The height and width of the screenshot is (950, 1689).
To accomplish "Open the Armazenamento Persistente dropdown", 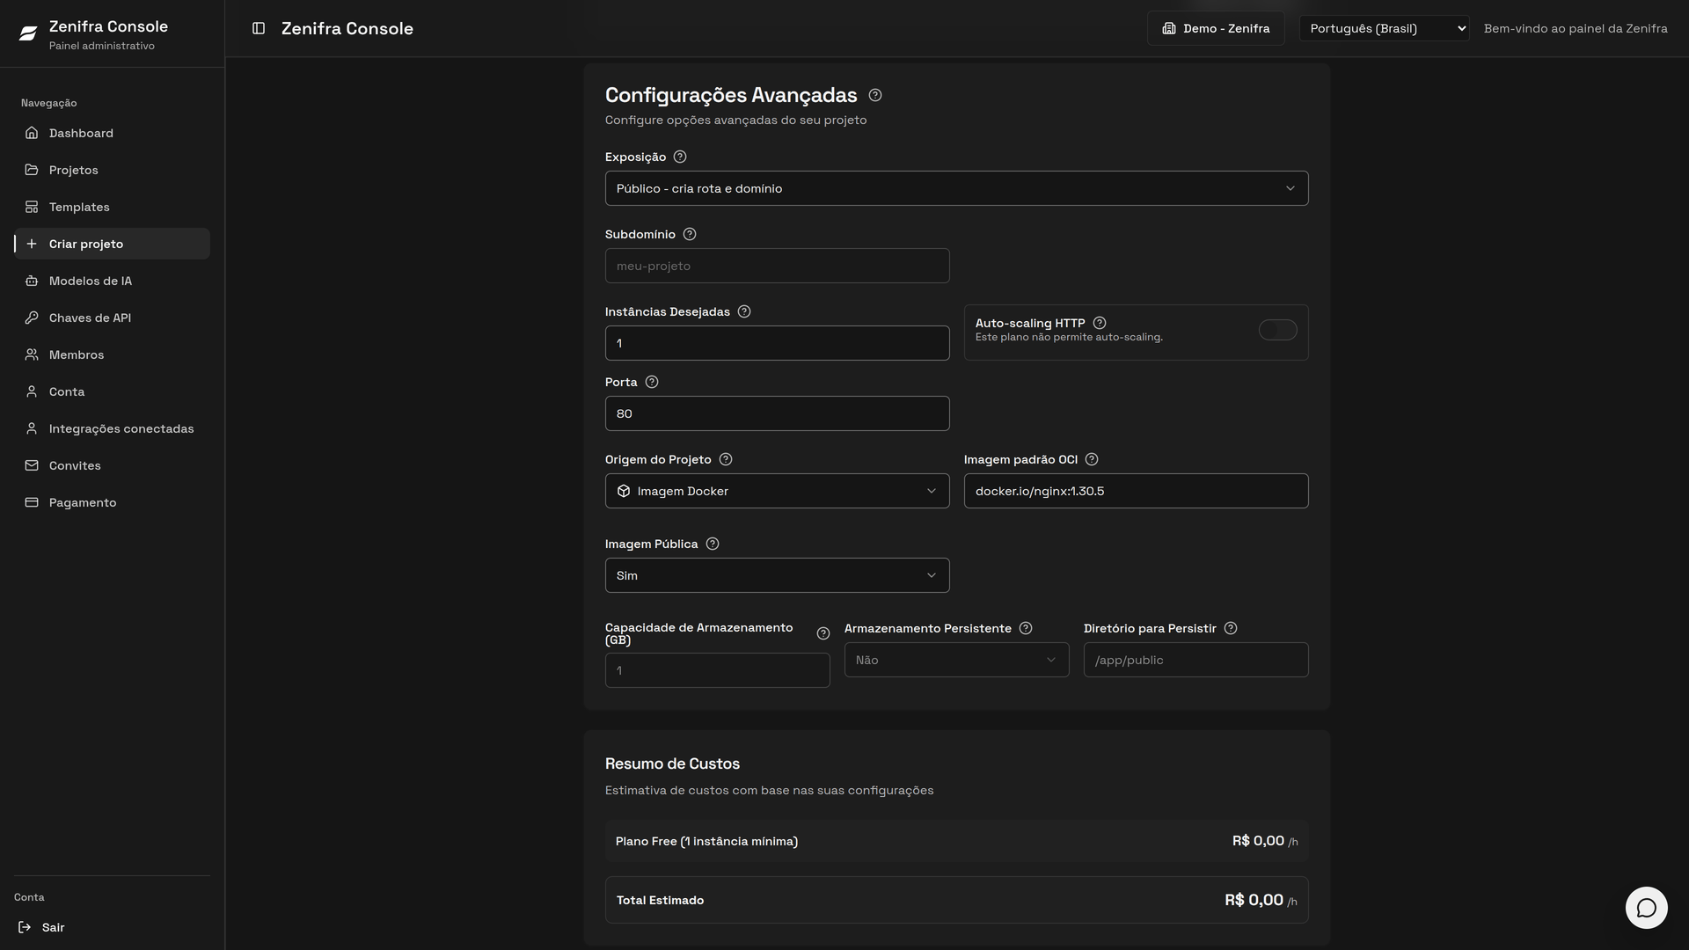I will 957,660.
